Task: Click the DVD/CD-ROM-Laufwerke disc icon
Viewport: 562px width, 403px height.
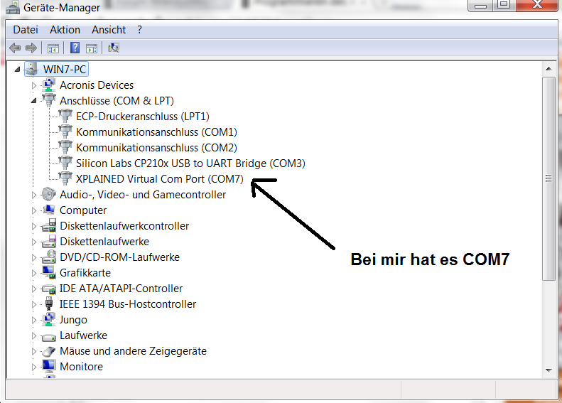Action: pos(49,257)
